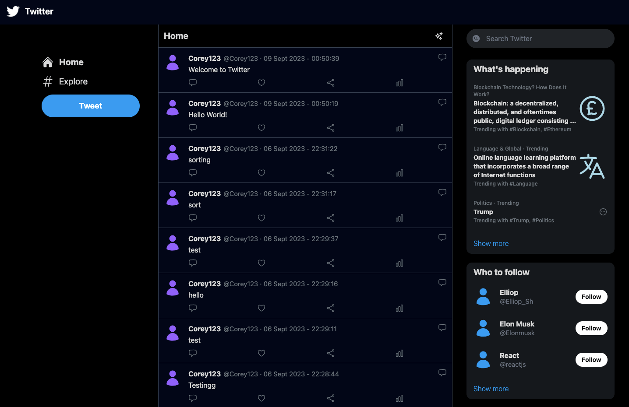Share the 22:29:11 'test' tweet
Viewport: 629px width, 407px height.
click(331, 353)
